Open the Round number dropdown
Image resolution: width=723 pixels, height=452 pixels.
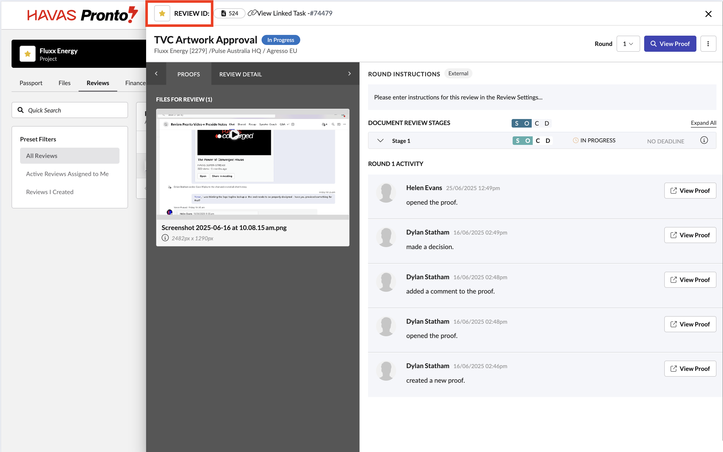(628, 44)
